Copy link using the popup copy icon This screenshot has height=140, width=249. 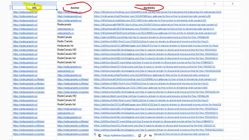coord(139,136)
